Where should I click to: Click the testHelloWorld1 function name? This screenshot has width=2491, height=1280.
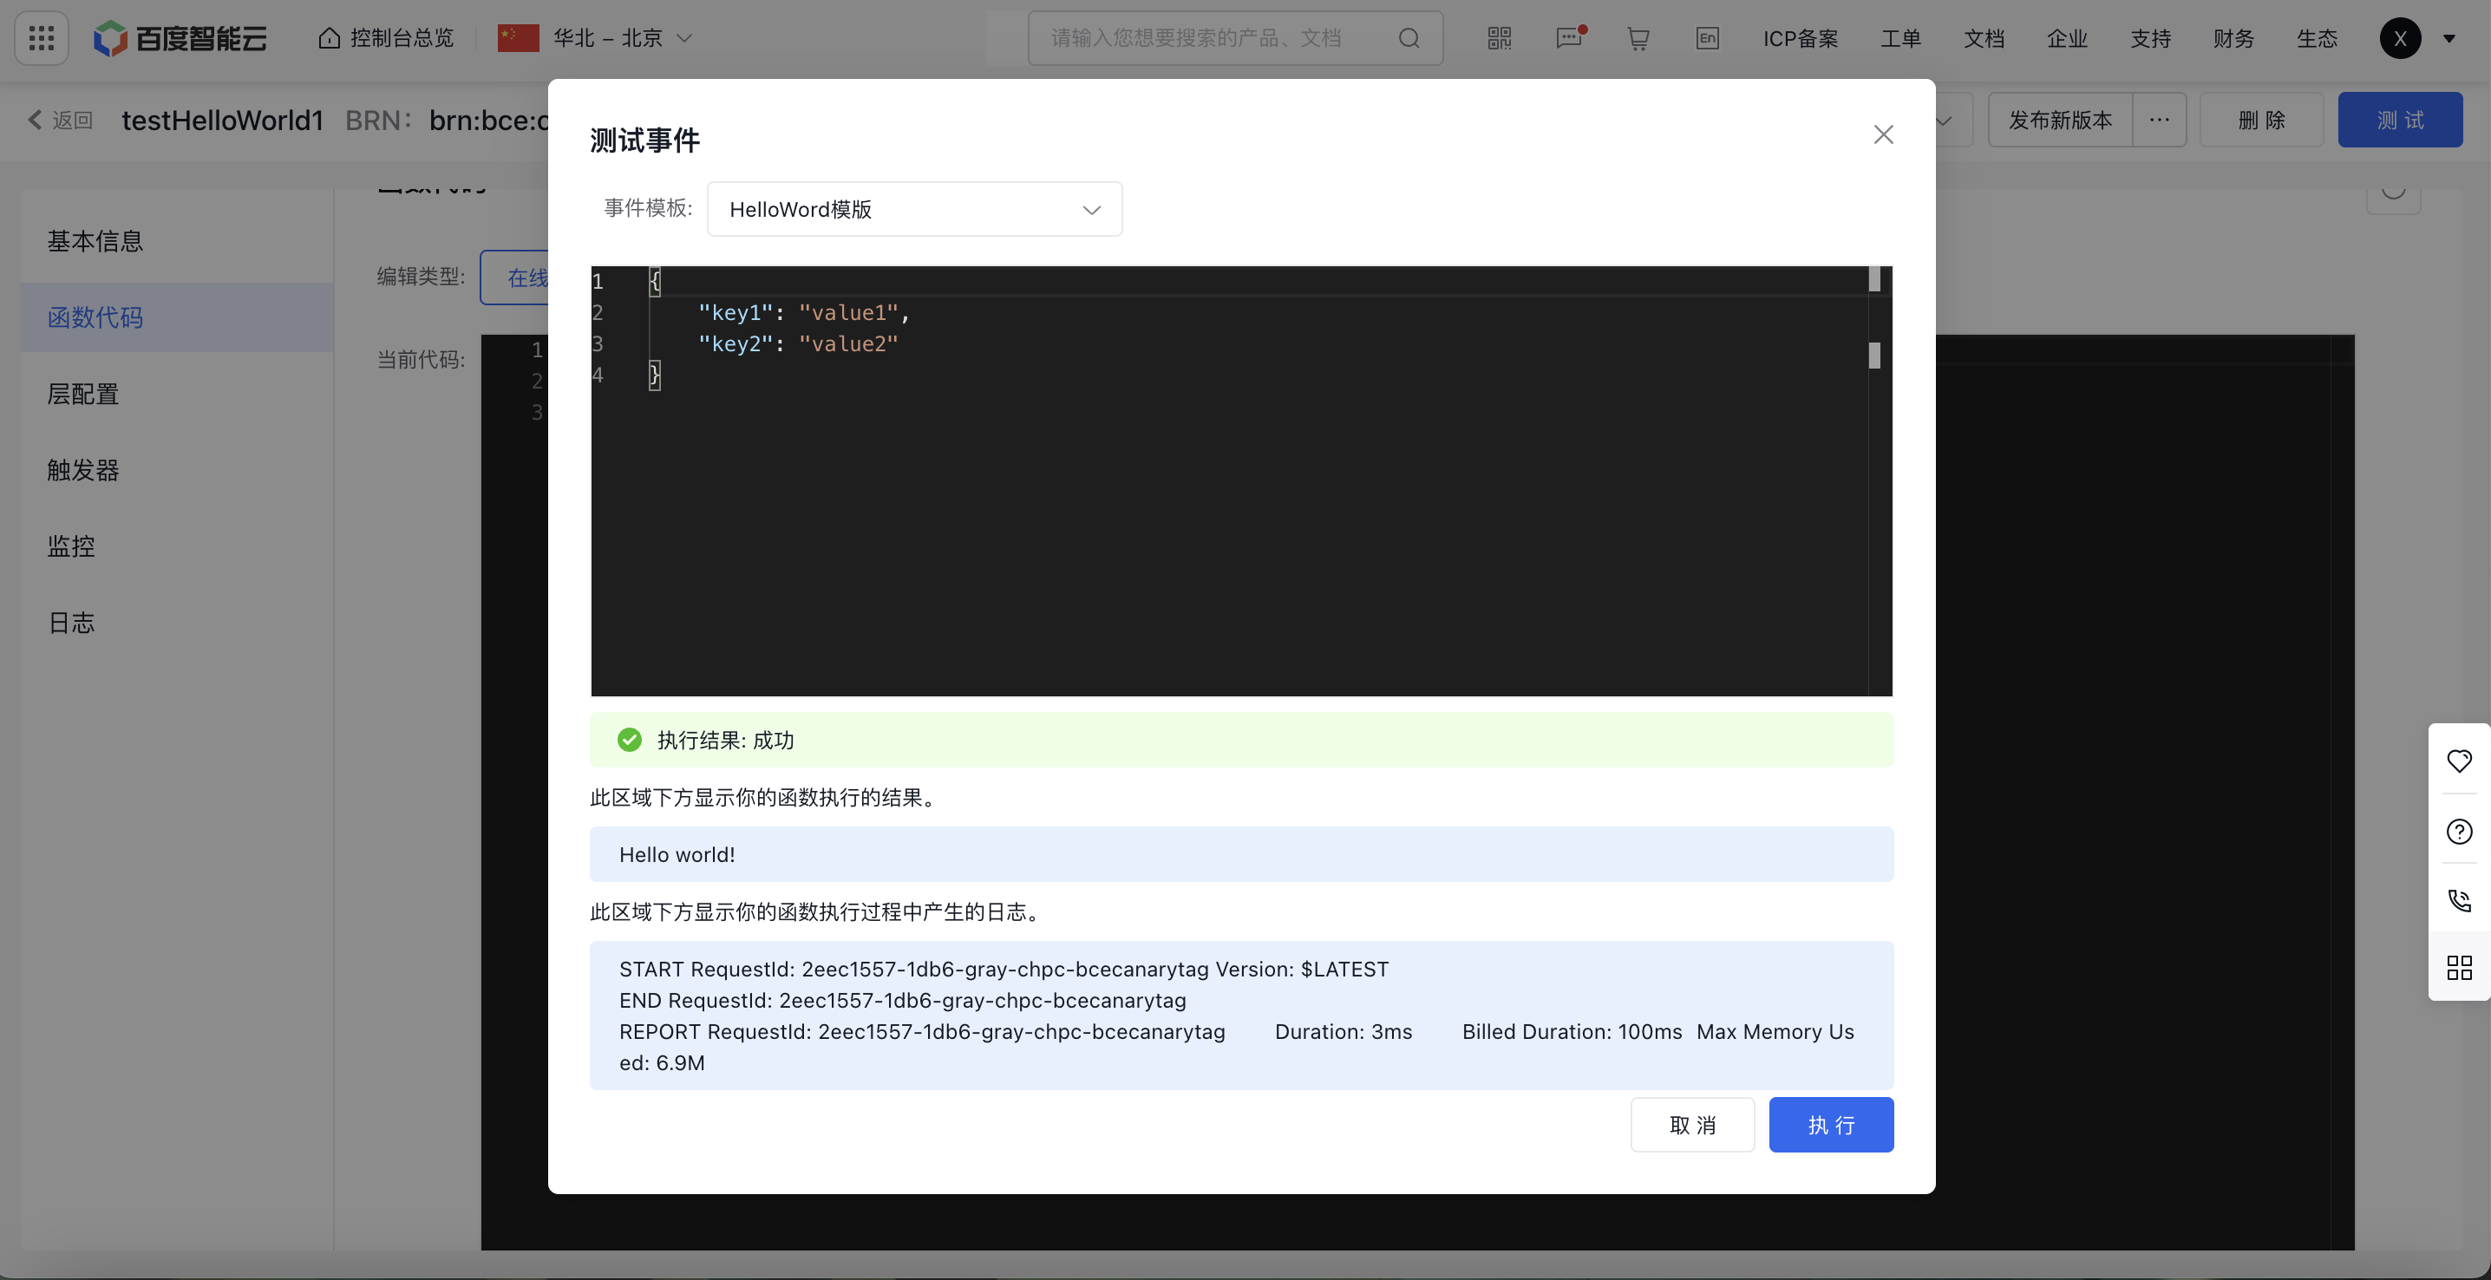[222, 119]
